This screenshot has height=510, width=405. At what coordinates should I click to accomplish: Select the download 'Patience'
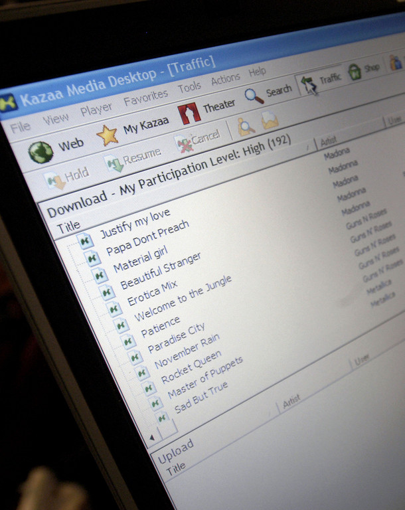161,327
